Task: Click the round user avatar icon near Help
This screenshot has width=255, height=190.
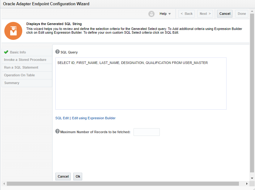Action: coord(151,14)
